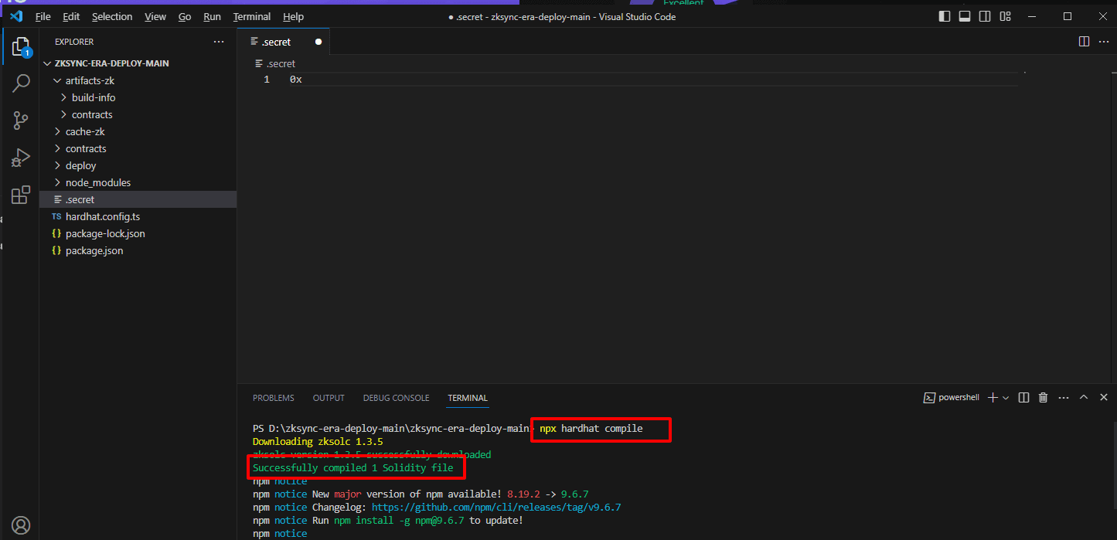Screen dimensions: 1117x540
Task: Split the terminal pane
Action: (x=1023, y=398)
